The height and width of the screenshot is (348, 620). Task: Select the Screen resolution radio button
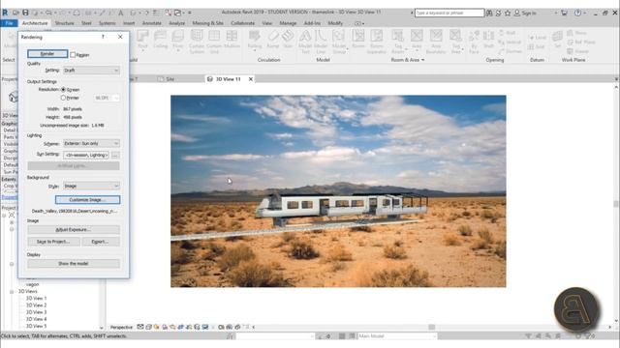[x=63, y=90]
